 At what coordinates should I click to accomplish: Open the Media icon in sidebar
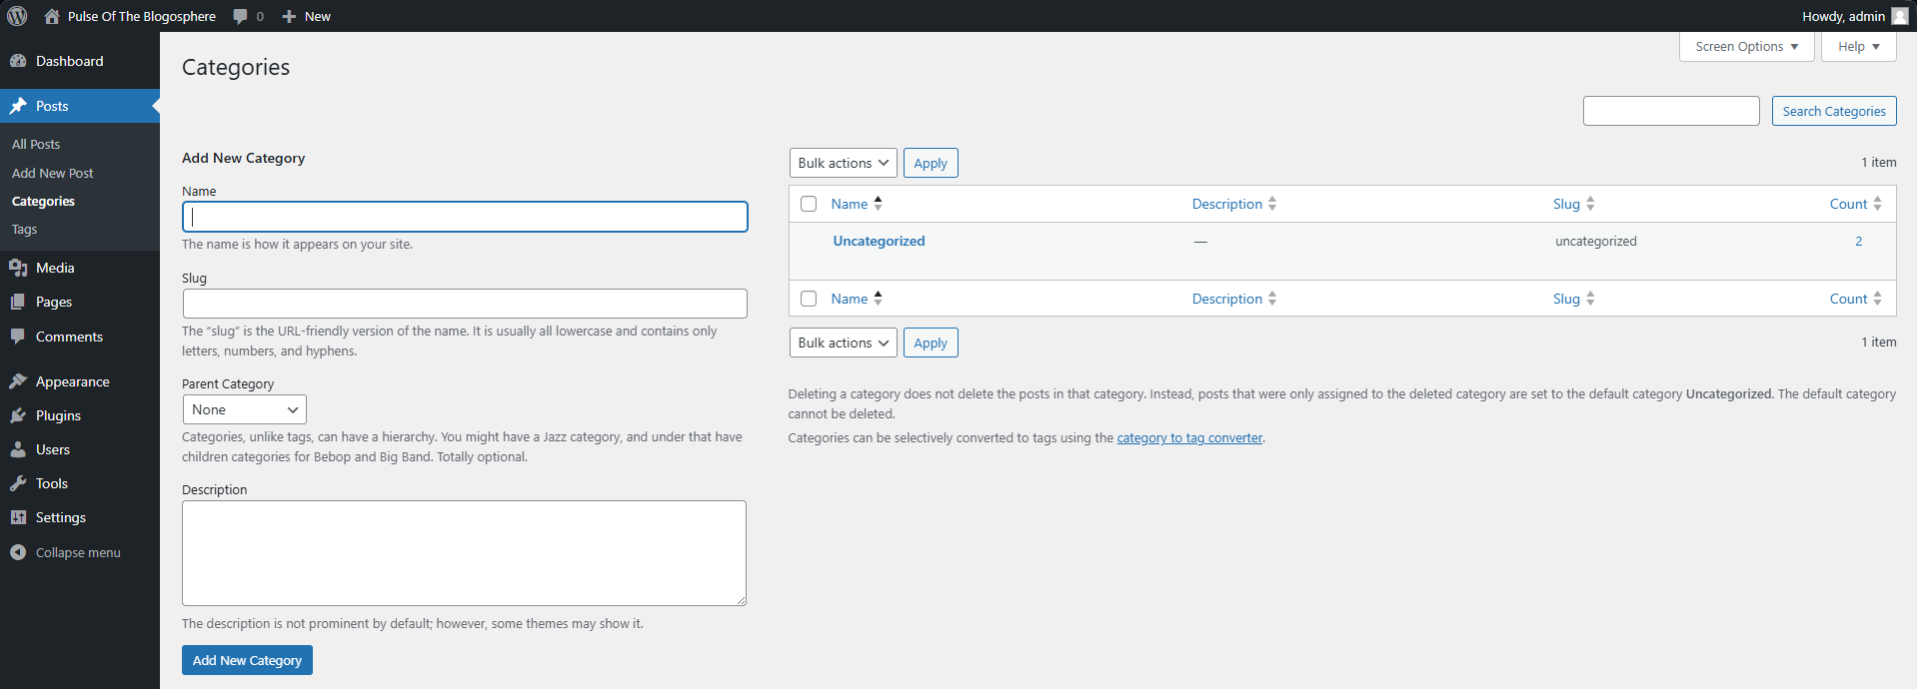click(18, 268)
